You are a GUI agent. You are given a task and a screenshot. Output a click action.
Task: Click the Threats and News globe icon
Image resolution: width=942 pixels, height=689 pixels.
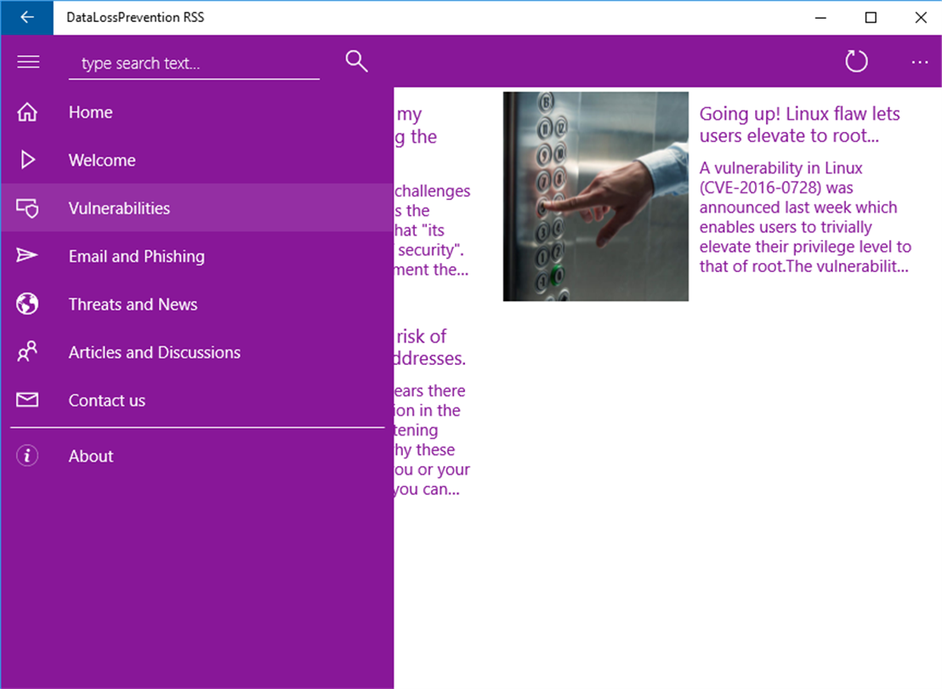(27, 304)
